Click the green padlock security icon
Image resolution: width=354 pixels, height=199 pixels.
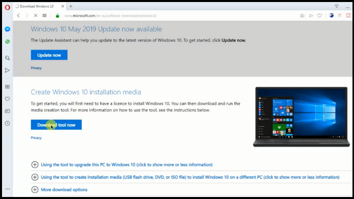[57, 16]
